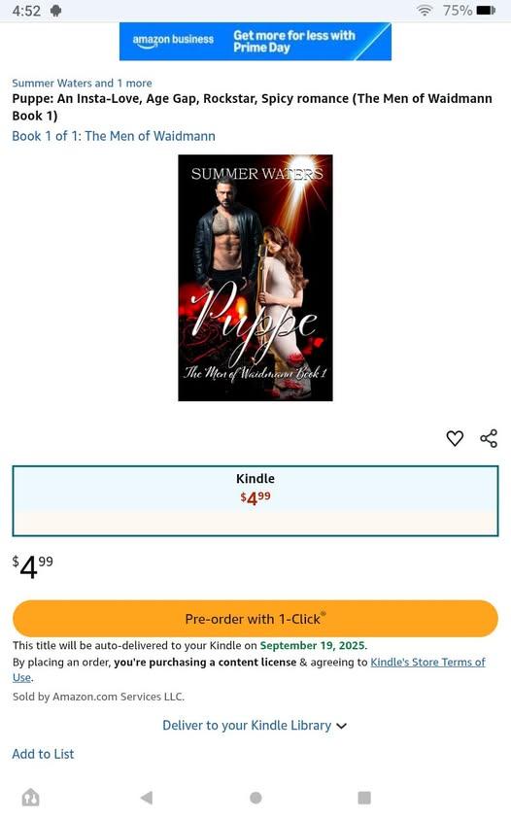Tap the Wi-Fi status icon

coord(425,11)
